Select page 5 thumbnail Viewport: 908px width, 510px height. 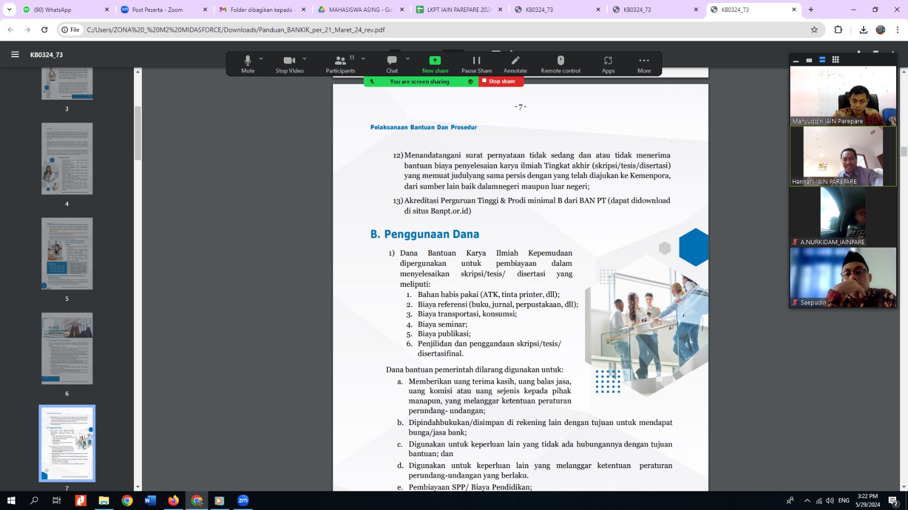coord(67,253)
